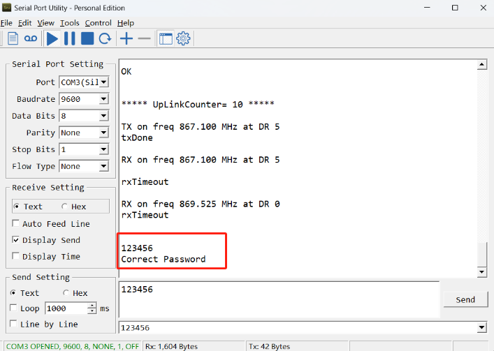Uncheck the Display Send checkbox

tap(15, 239)
